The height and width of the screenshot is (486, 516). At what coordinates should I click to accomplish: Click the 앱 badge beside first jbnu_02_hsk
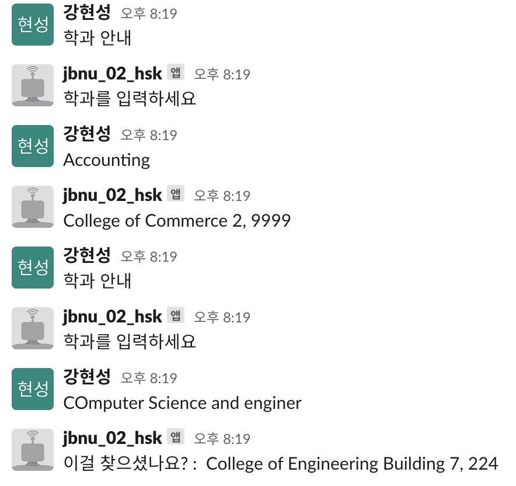[175, 72]
